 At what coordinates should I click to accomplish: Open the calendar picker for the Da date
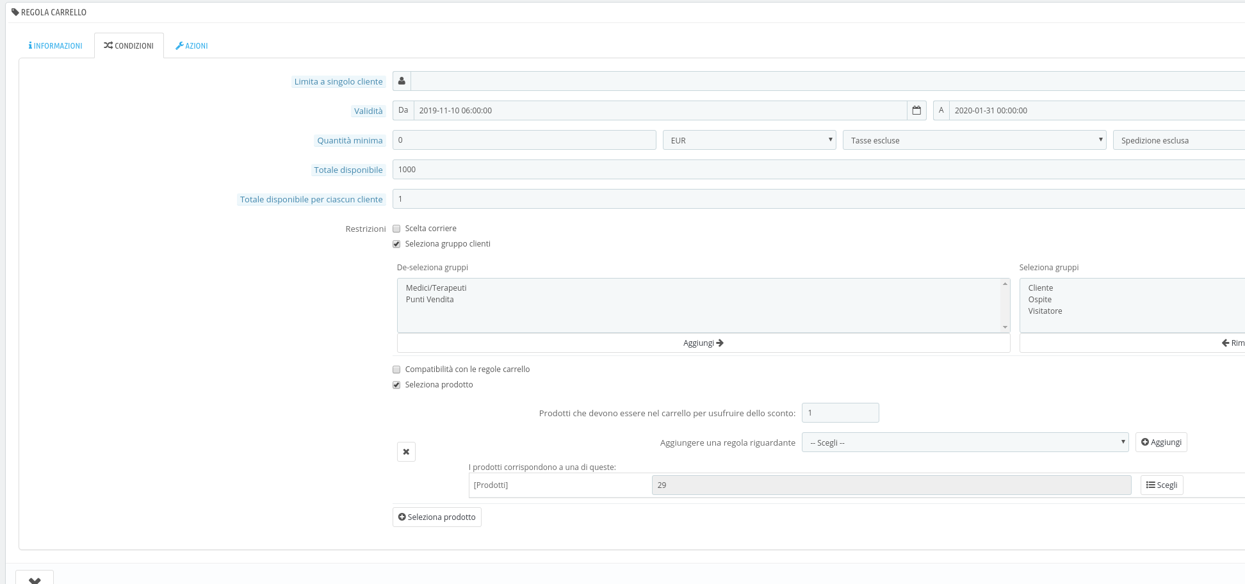(x=916, y=110)
